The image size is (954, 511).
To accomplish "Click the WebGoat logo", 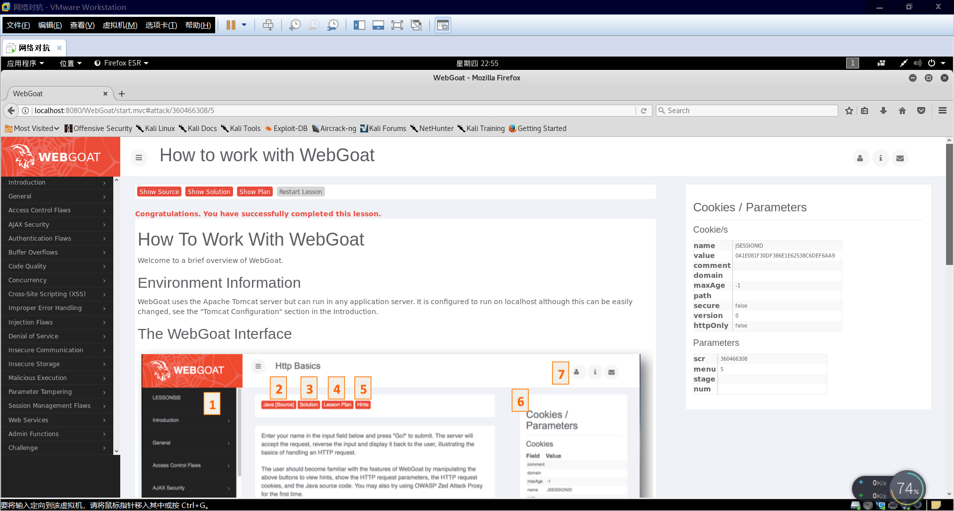I will click(x=60, y=157).
